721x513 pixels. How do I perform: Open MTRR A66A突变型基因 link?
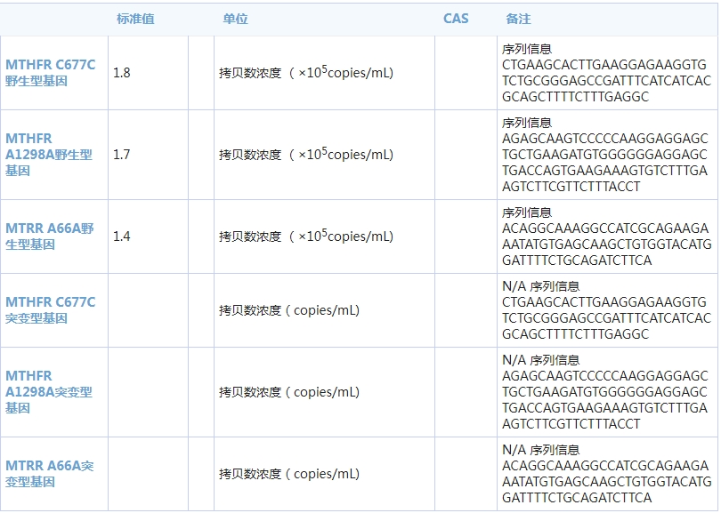pyautogui.click(x=50, y=474)
